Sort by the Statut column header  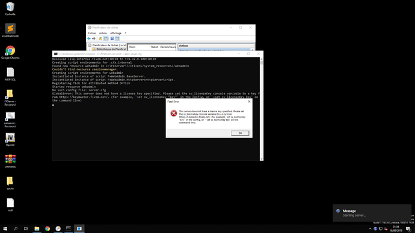pyautogui.click(x=155, y=47)
